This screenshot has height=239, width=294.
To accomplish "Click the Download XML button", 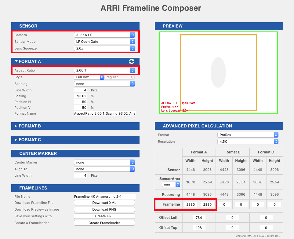I will [104, 203].
